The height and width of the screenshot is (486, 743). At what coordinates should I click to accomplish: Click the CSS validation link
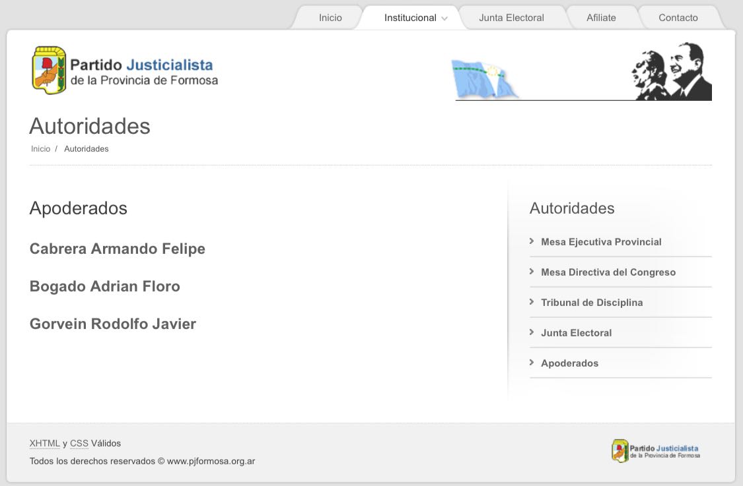pyautogui.click(x=79, y=443)
